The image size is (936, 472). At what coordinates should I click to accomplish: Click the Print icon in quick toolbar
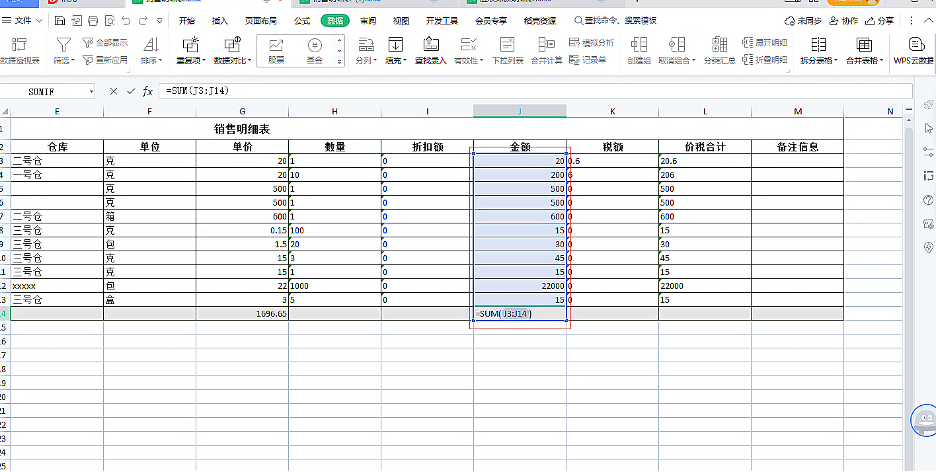pyautogui.click(x=93, y=21)
